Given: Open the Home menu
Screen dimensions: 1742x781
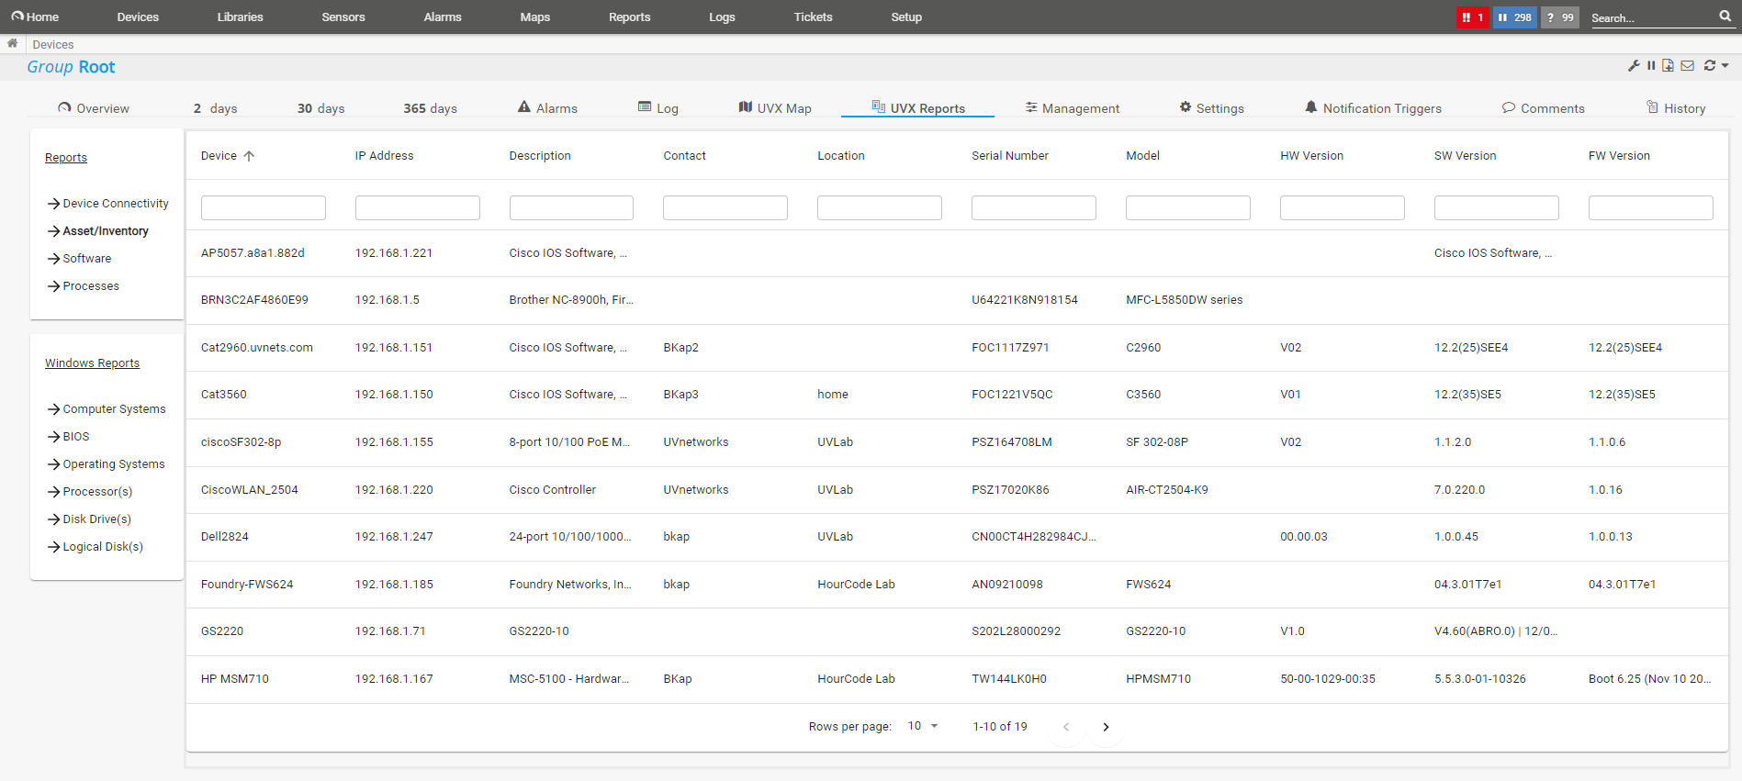Looking at the screenshot, I should point(35,17).
